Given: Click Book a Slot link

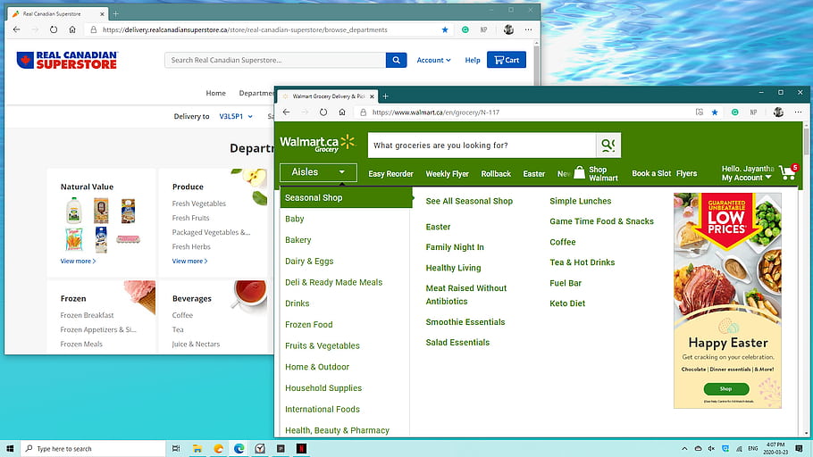Looking at the screenshot, I should [x=651, y=173].
